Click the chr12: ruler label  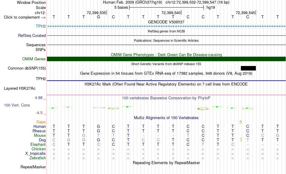(40, 13)
